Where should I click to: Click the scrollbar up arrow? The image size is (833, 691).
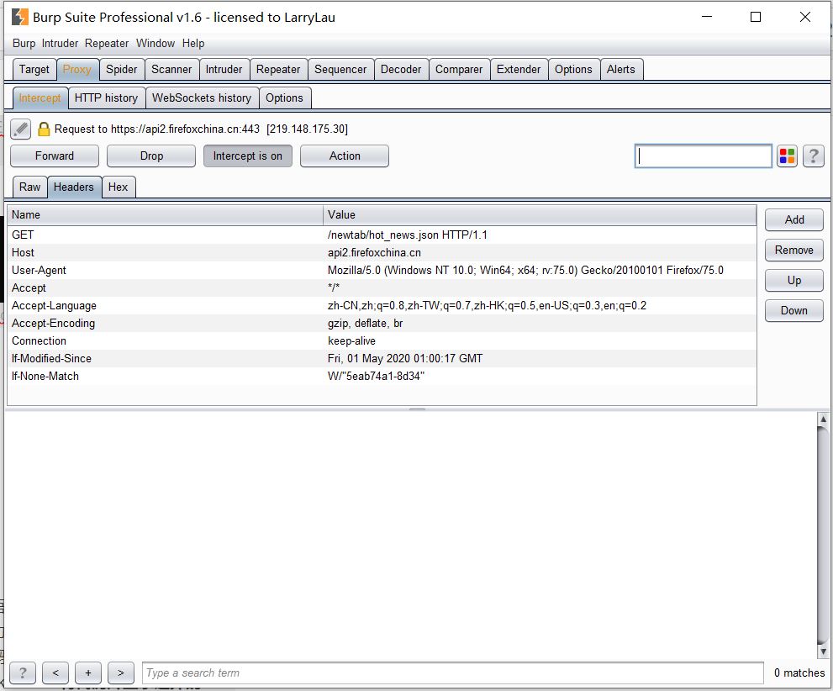[823, 419]
